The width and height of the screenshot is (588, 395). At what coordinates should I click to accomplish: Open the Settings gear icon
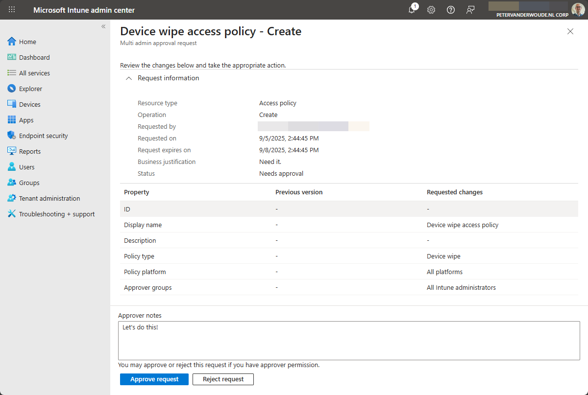point(431,10)
